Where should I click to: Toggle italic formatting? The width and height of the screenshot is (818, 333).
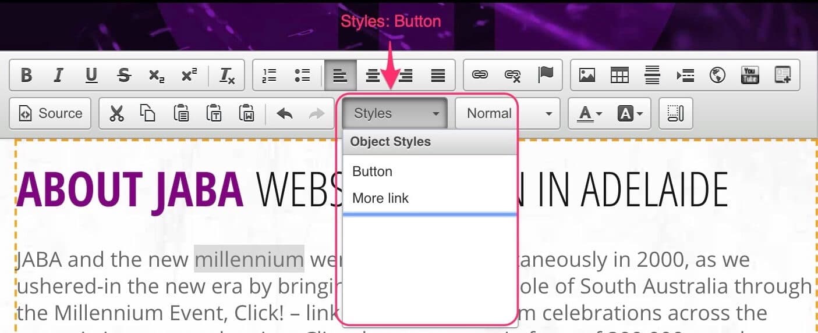(x=58, y=75)
